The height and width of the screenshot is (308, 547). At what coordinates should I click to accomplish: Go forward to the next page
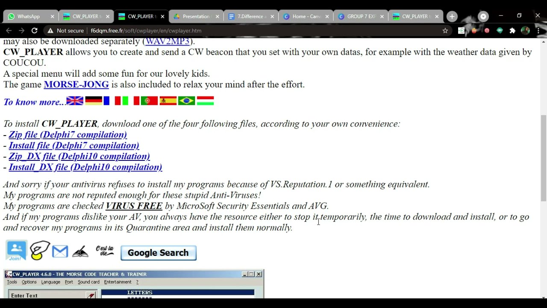(x=22, y=30)
